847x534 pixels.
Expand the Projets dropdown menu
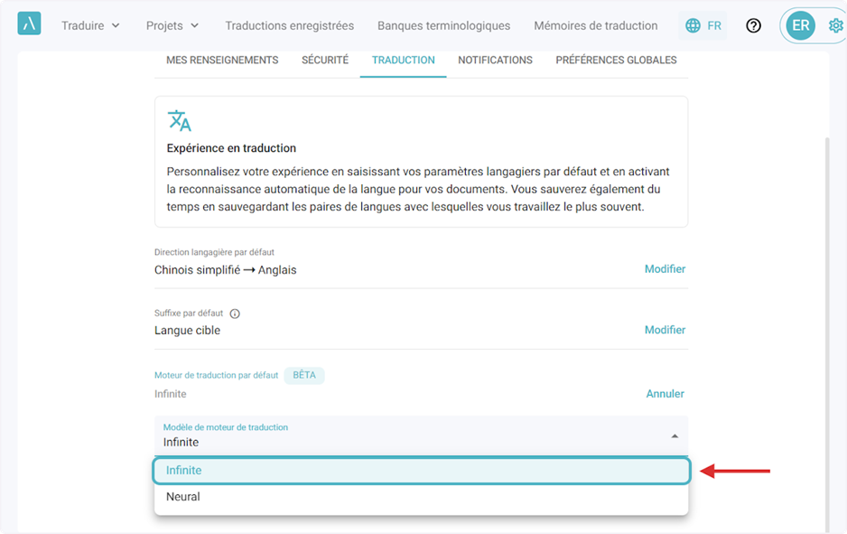point(172,25)
